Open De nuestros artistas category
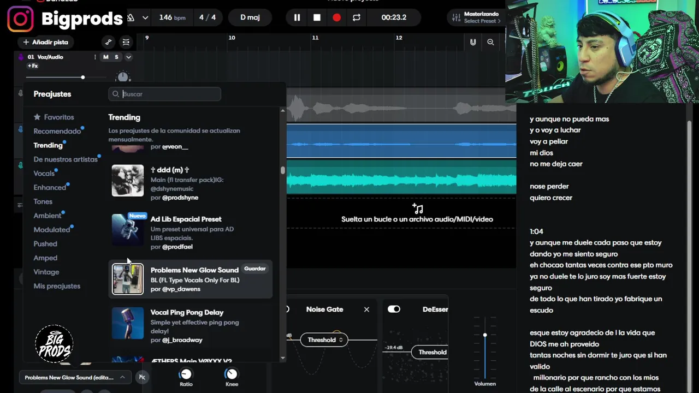Screen dimensions: 699x393 (x=66, y=159)
